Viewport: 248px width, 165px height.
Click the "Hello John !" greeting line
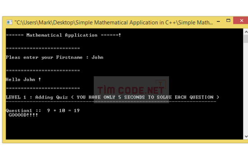pos(24,80)
